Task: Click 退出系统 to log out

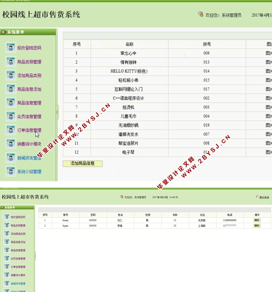Action: [264, 198]
